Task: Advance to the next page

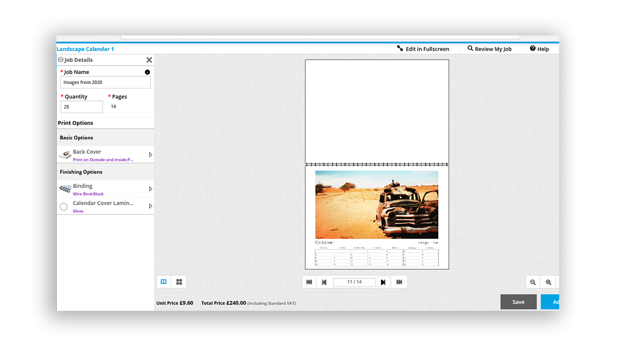Action: [383, 282]
